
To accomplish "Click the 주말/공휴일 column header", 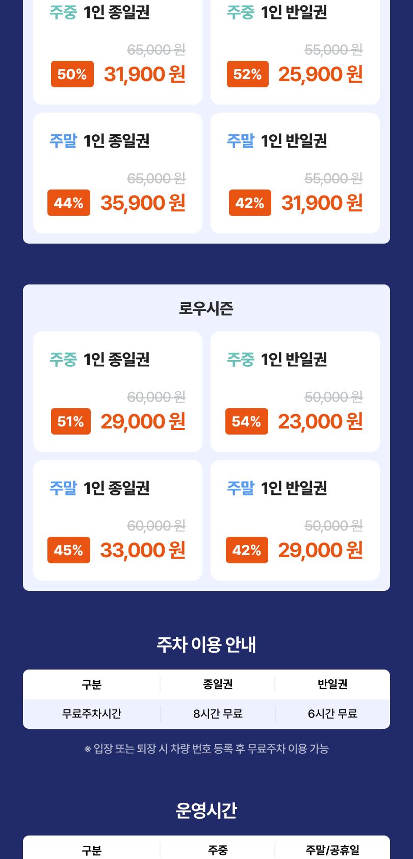I will [x=332, y=850].
